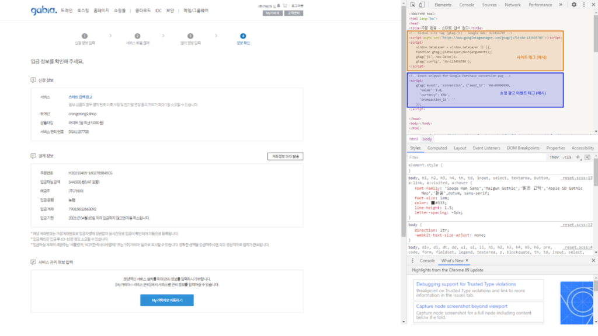Screen dimensions: 598x336
Task: Open the IDC menu
Action: click(x=158, y=10)
